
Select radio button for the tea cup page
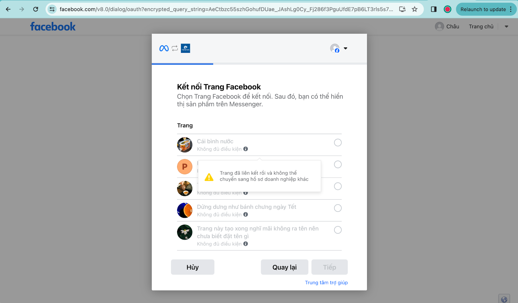pos(338,186)
